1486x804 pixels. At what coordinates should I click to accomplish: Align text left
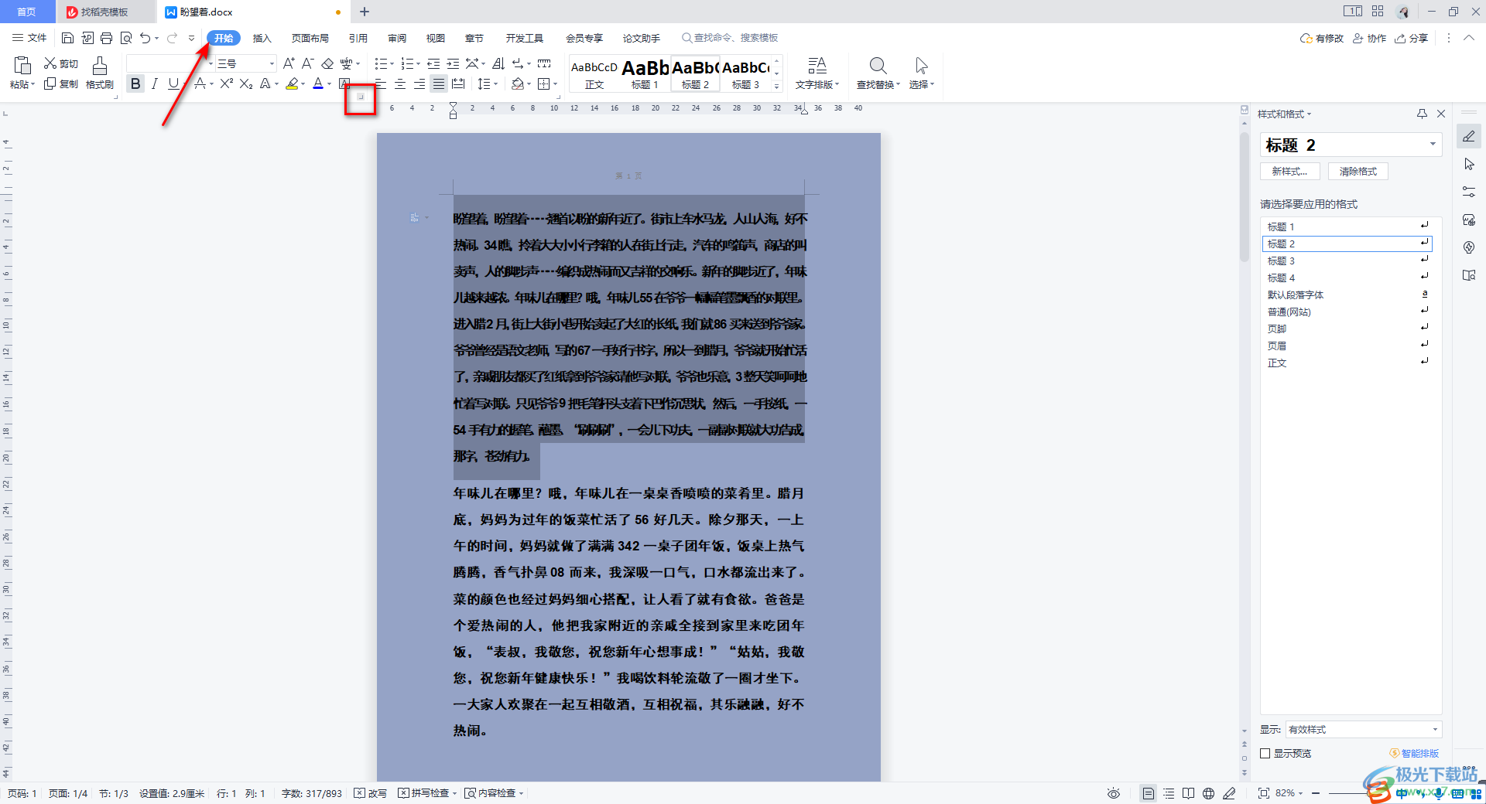click(381, 83)
